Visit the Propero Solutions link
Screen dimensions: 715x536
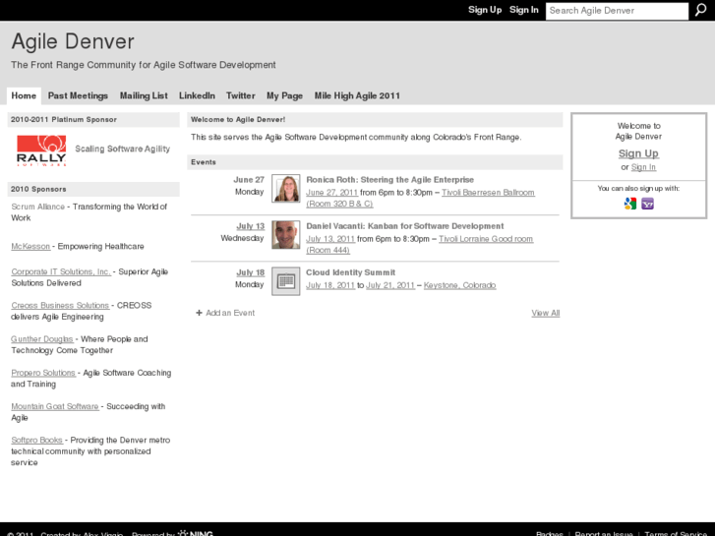[x=43, y=373]
